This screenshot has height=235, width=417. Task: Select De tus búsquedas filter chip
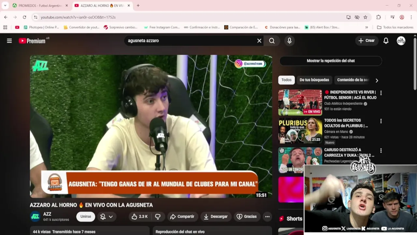tap(314, 80)
